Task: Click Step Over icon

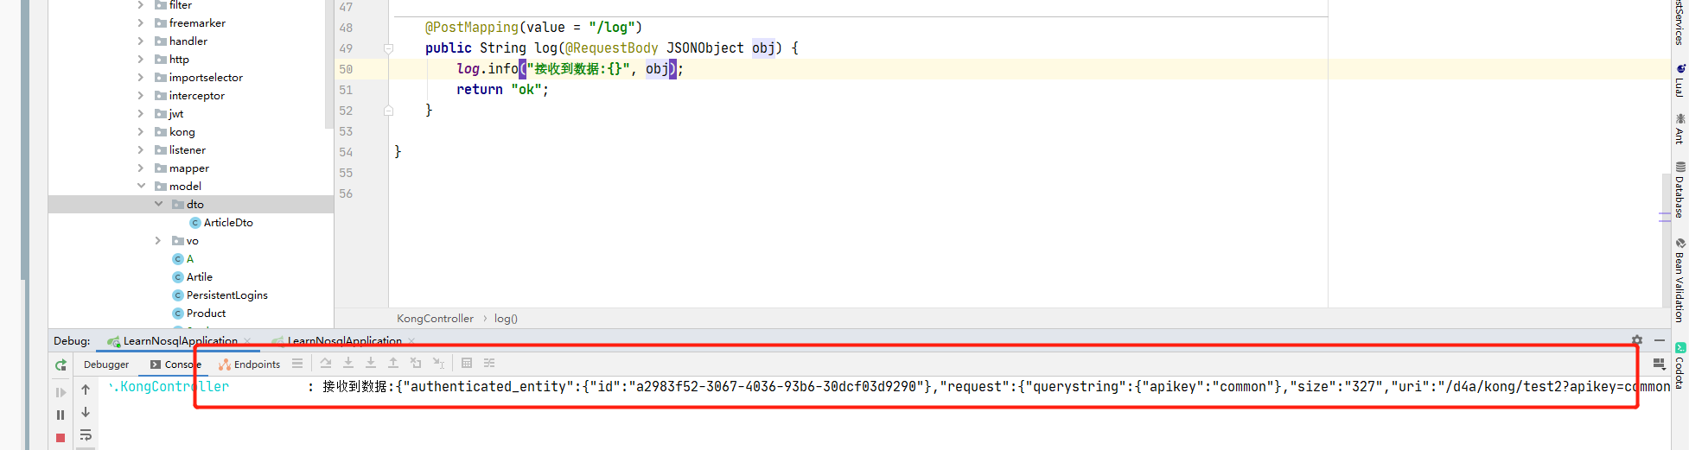Action: pos(326,364)
